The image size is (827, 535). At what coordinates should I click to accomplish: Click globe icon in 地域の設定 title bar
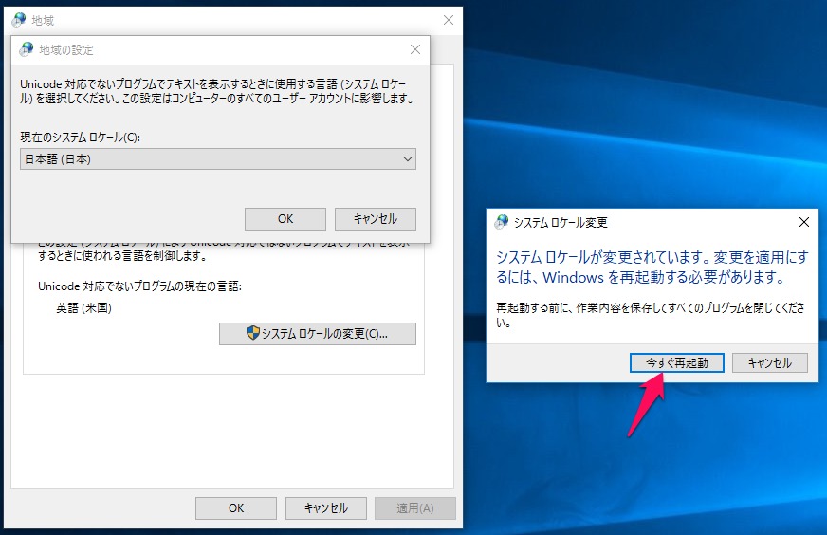point(27,49)
